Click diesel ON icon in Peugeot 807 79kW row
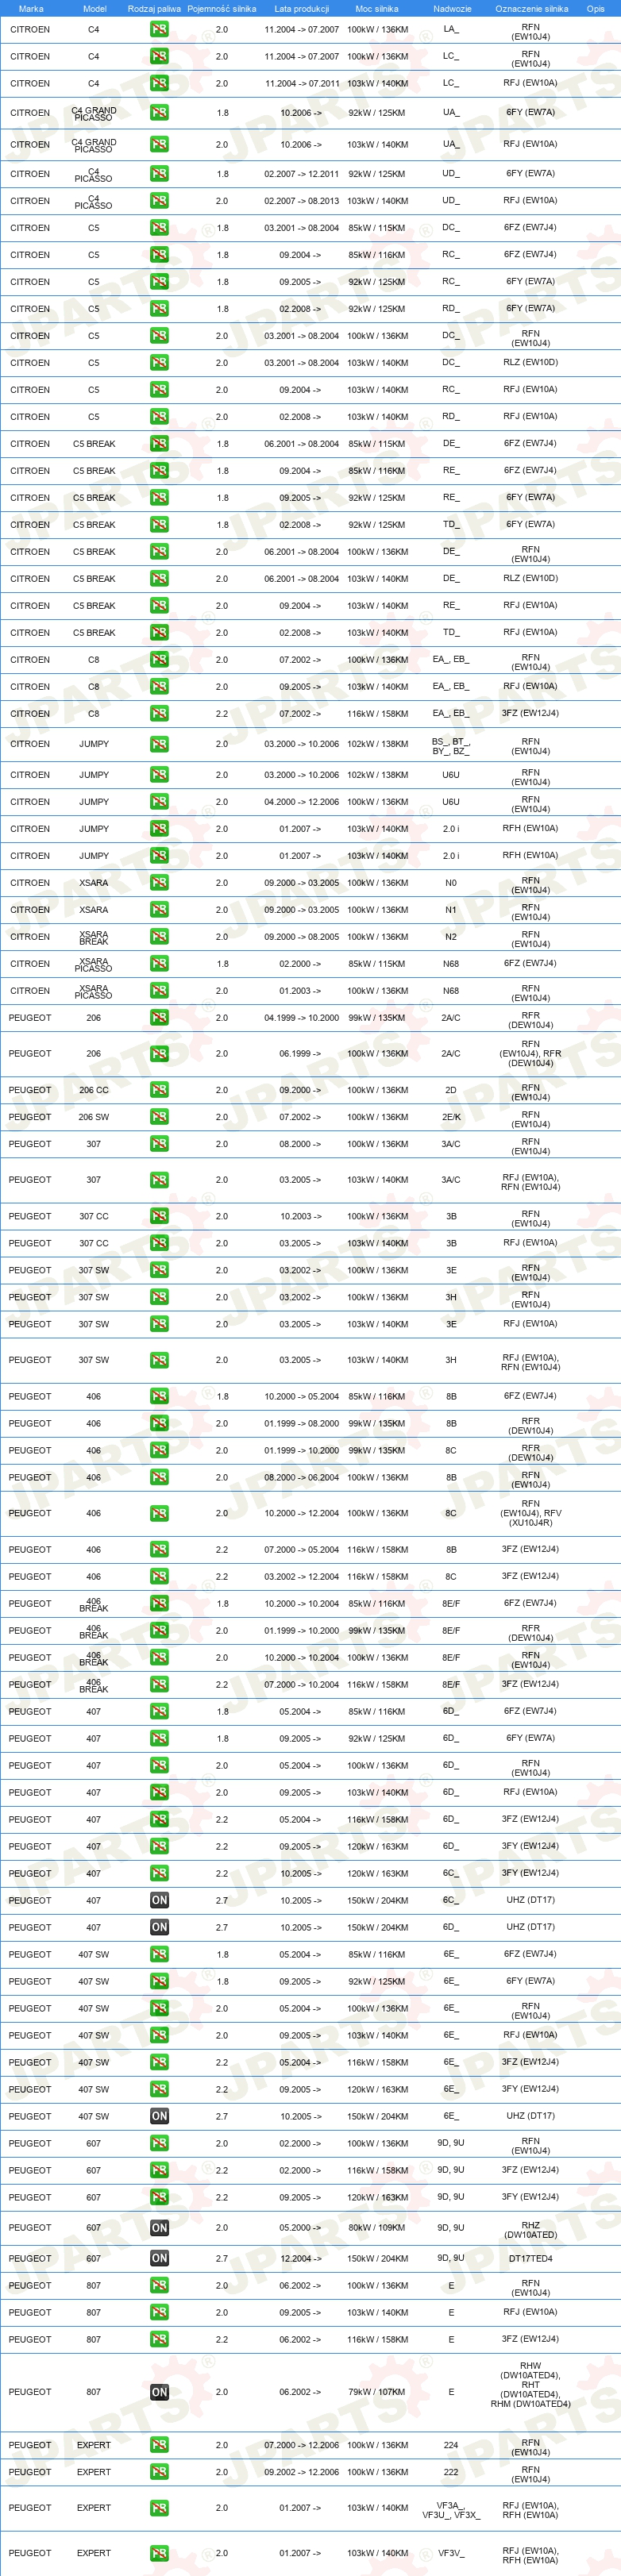Image resolution: width=621 pixels, height=2576 pixels. point(159,2392)
